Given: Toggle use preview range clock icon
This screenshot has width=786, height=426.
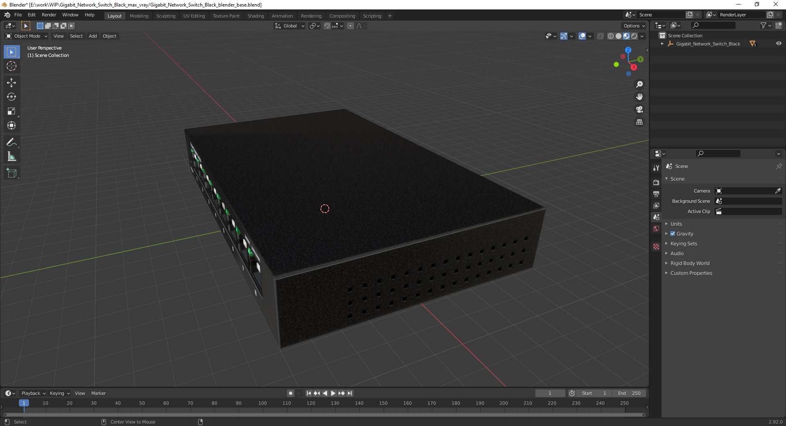Looking at the screenshot, I should click(572, 393).
